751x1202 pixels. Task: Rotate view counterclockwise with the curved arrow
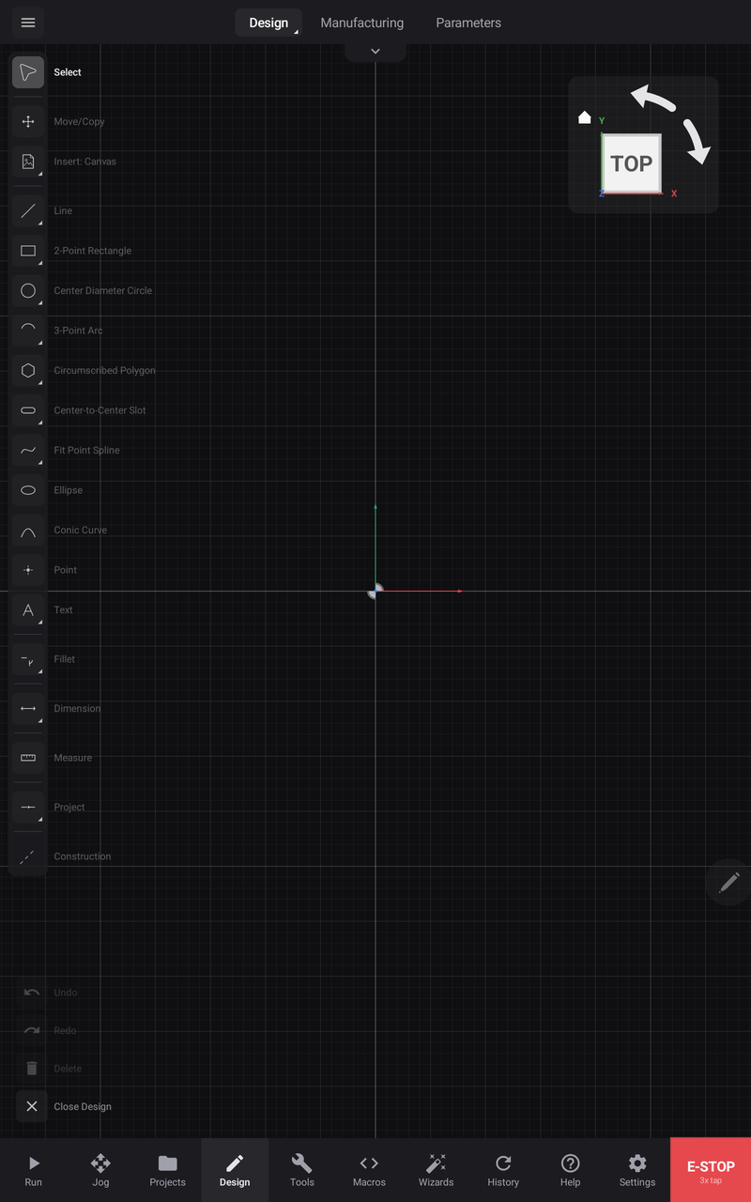[x=652, y=100]
